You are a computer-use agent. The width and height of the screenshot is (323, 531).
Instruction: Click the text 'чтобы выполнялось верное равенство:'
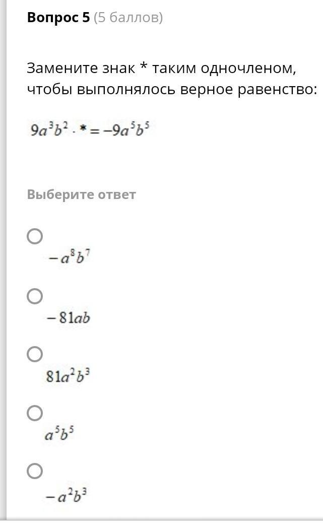click(172, 89)
